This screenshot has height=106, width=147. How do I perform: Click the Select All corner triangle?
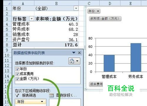(x=9, y=4)
